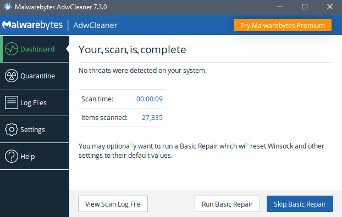Click the Settings gear icon
The width and height of the screenshot is (342, 217).
(x=12, y=129)
